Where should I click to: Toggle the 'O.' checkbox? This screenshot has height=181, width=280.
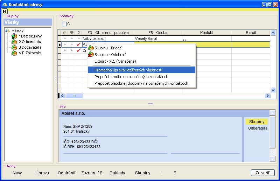pos(64,24)
